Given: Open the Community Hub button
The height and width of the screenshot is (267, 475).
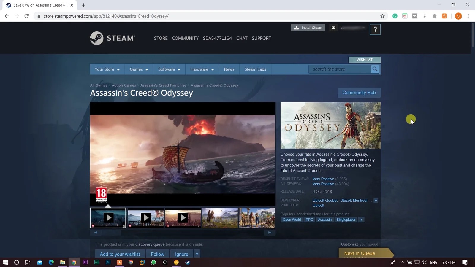Looking at the screenshot, I should coord(359,93).
